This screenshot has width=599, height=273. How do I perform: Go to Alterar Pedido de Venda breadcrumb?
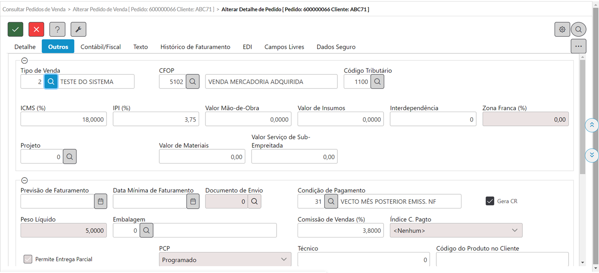(143, 9)
